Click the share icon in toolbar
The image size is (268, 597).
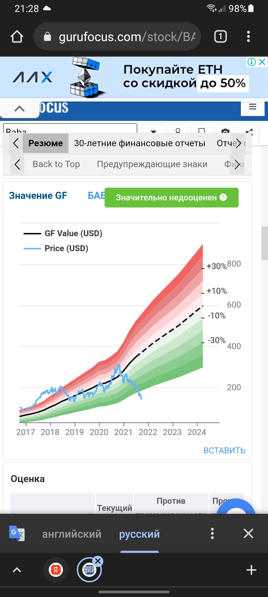coord(249,131)
